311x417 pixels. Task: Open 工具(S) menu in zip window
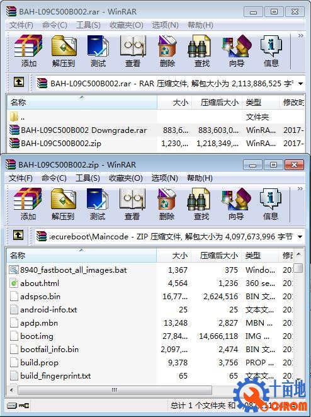click(x=88, y=178)
